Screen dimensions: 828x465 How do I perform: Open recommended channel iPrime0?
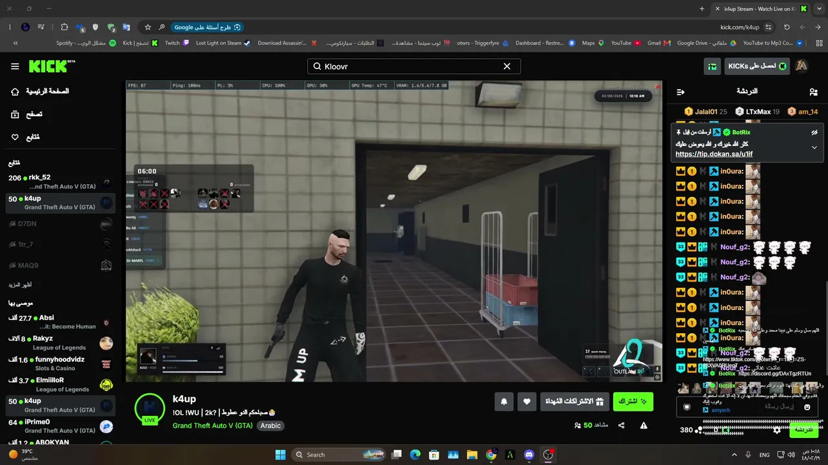click(x=61, y=426)
